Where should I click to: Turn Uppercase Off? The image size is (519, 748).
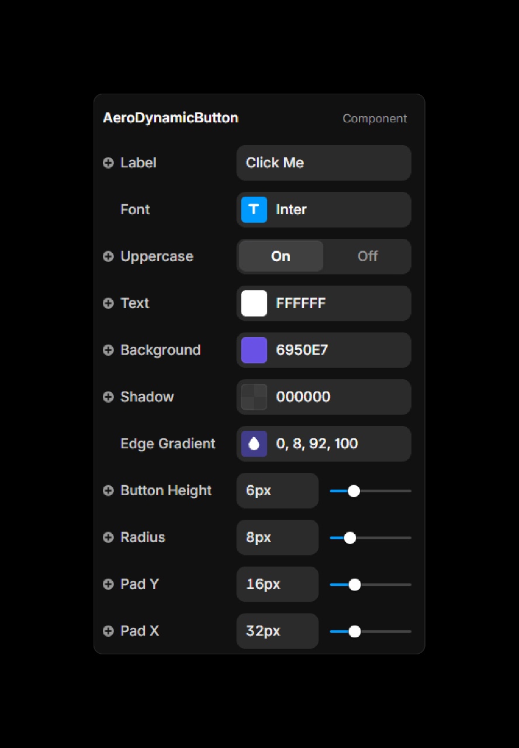[367, 256]
